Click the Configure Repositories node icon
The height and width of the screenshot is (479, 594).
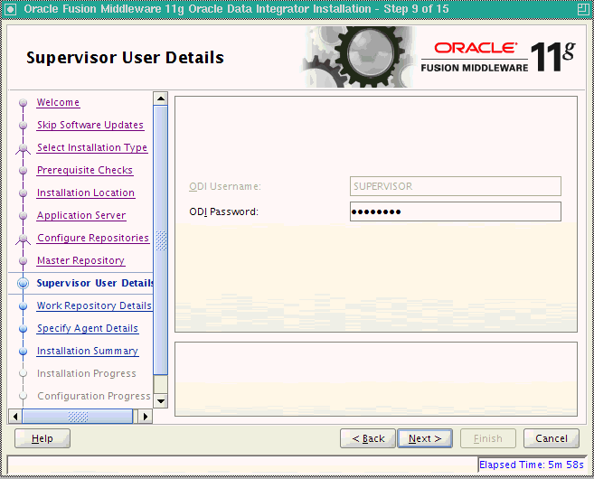(24, 239)
